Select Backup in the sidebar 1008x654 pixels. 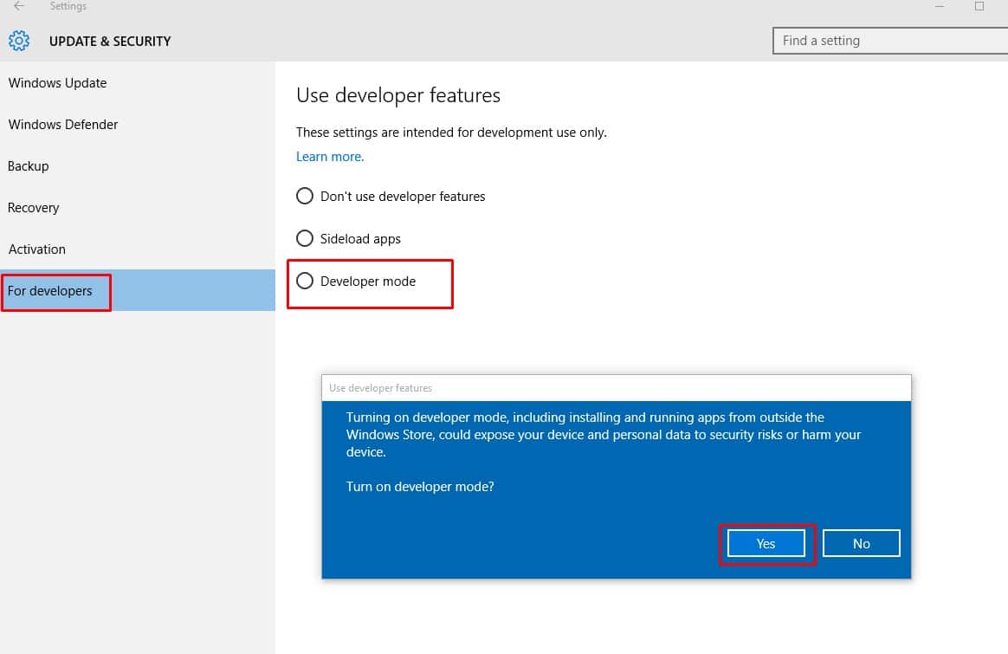[x=29, y=166]
